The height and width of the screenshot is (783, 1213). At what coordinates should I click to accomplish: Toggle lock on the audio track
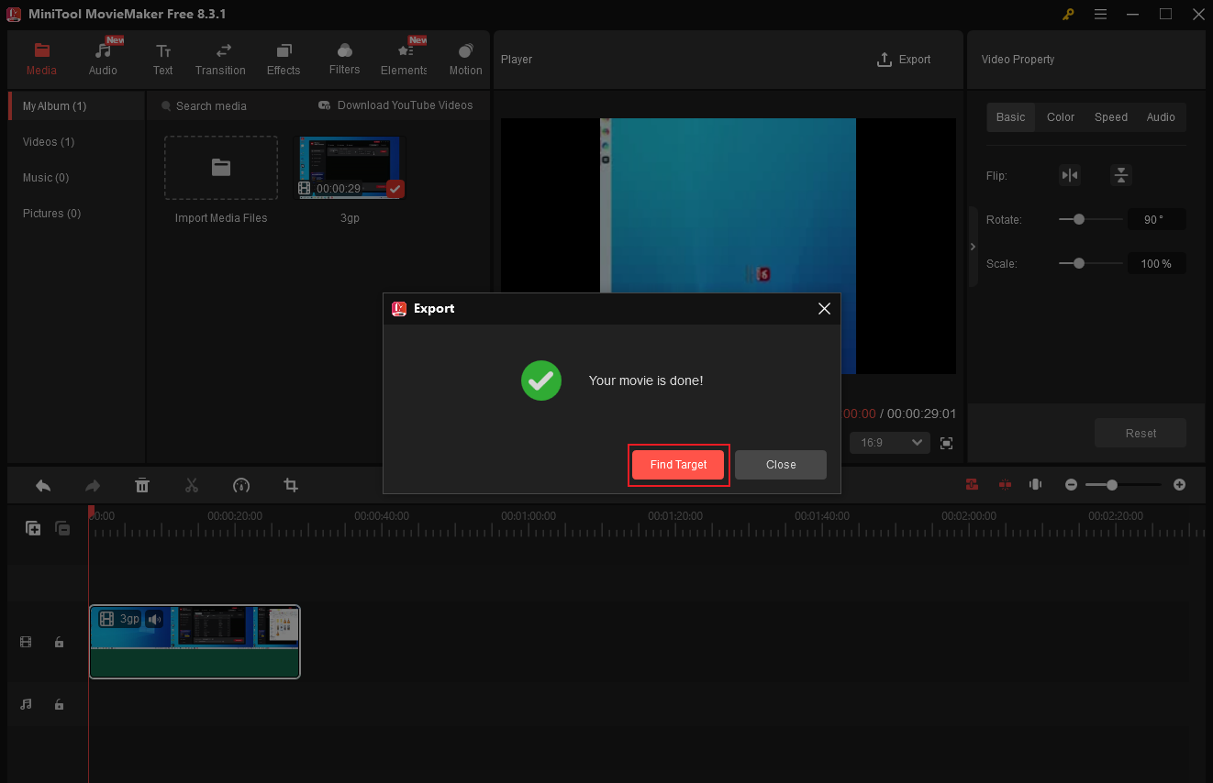click(x=59, y=704)
